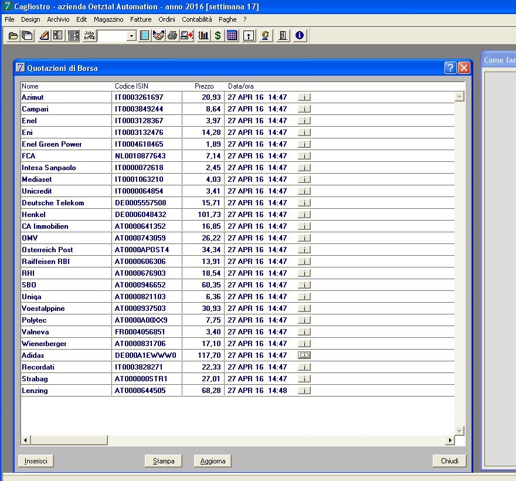Open the Edit menu

pos(82,19)
